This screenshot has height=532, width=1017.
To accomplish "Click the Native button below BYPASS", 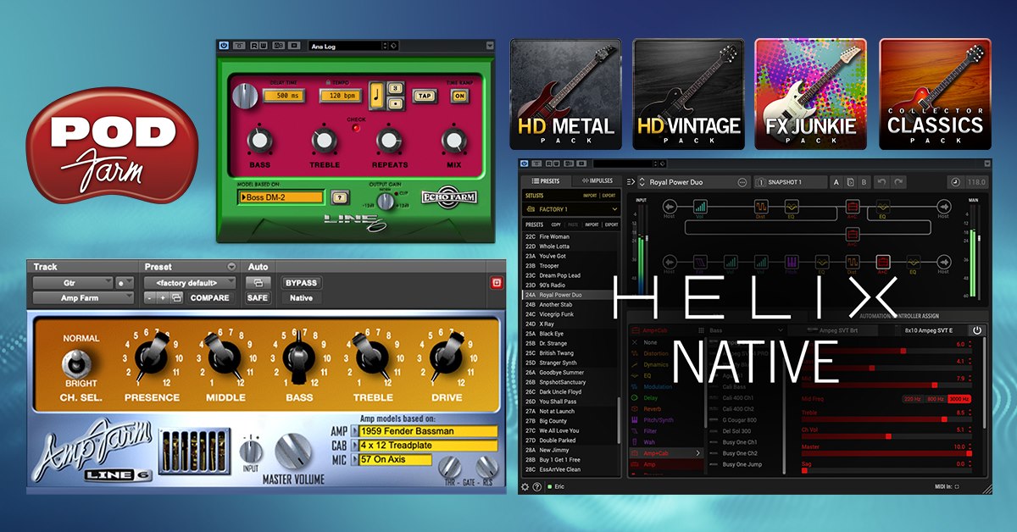I will click(301, 298).
